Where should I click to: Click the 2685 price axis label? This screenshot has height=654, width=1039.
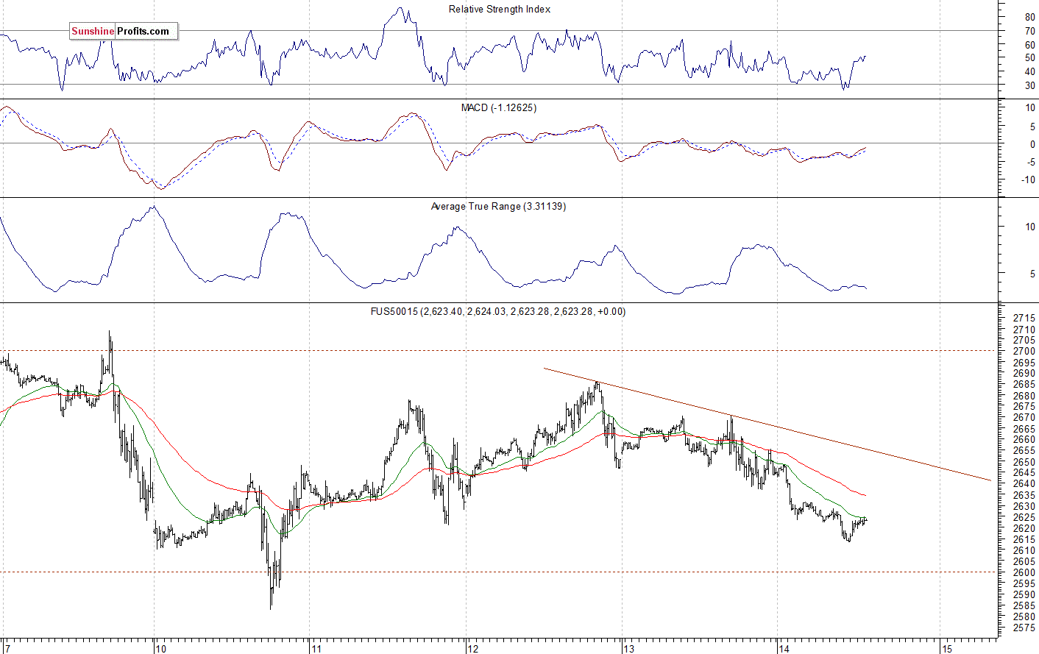click(1024, 385)
